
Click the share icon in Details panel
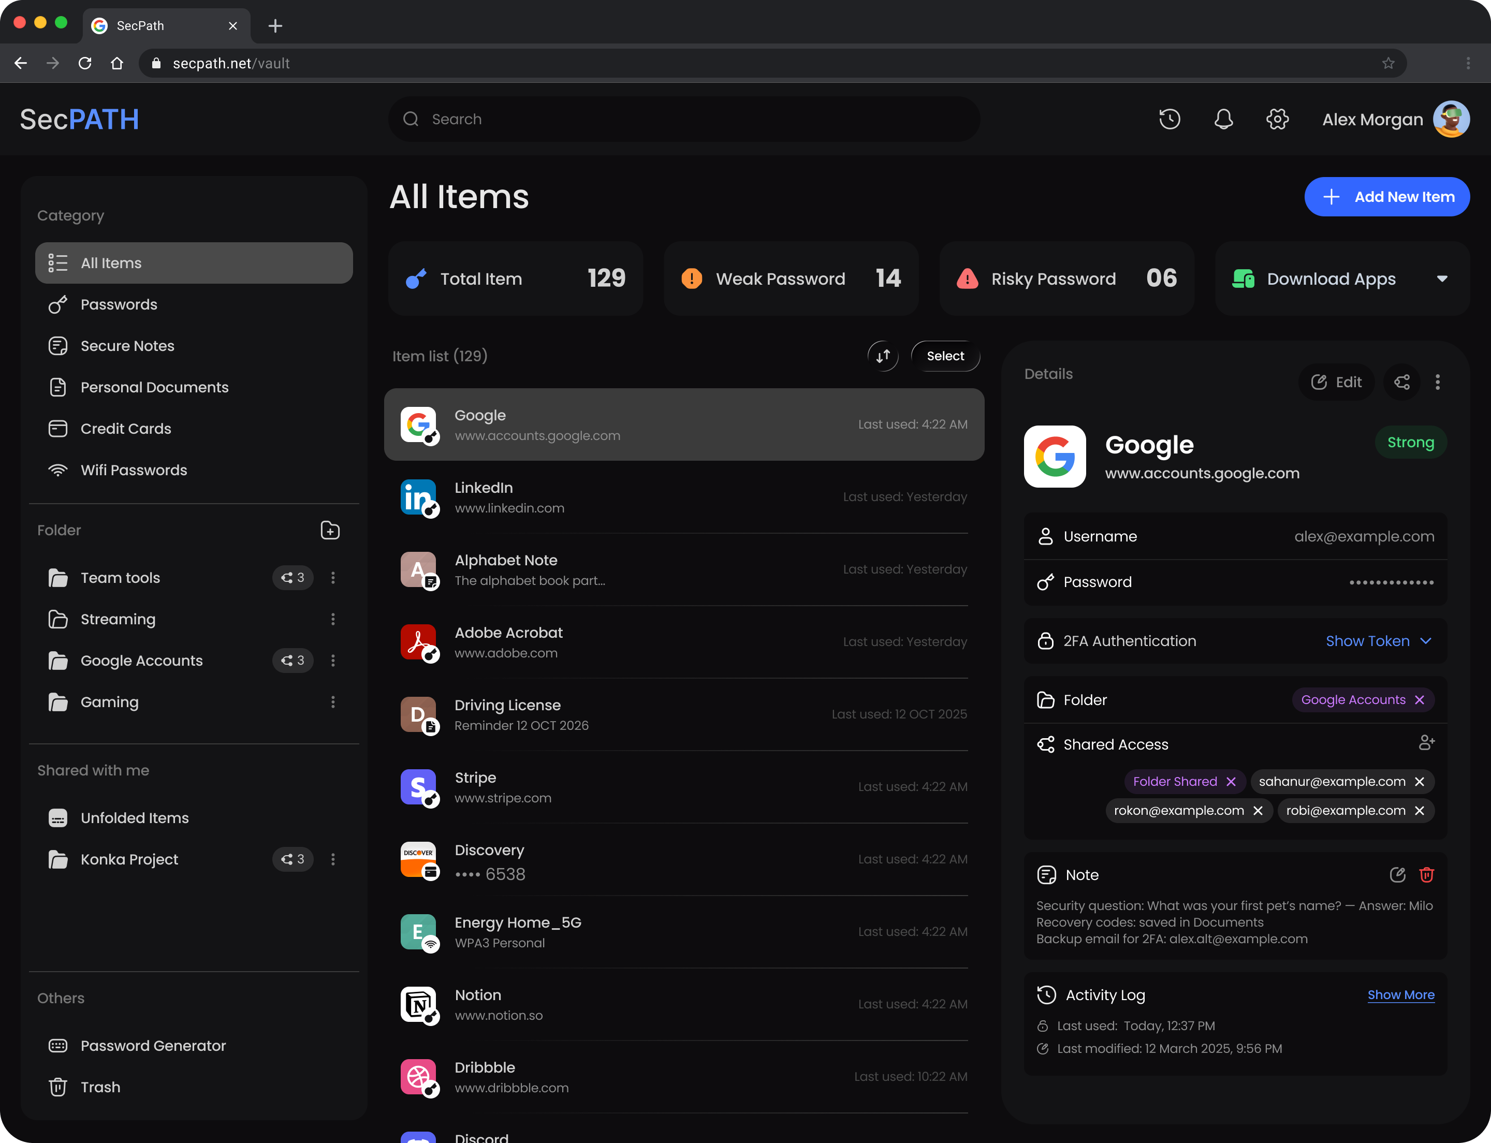[1402, 382]
